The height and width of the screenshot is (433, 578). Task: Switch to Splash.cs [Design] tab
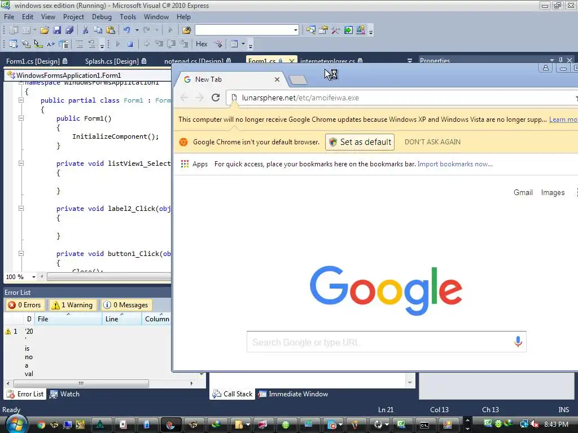(115, 61)
